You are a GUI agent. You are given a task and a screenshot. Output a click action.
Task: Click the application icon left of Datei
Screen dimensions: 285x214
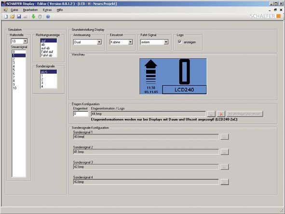[5, 10]
